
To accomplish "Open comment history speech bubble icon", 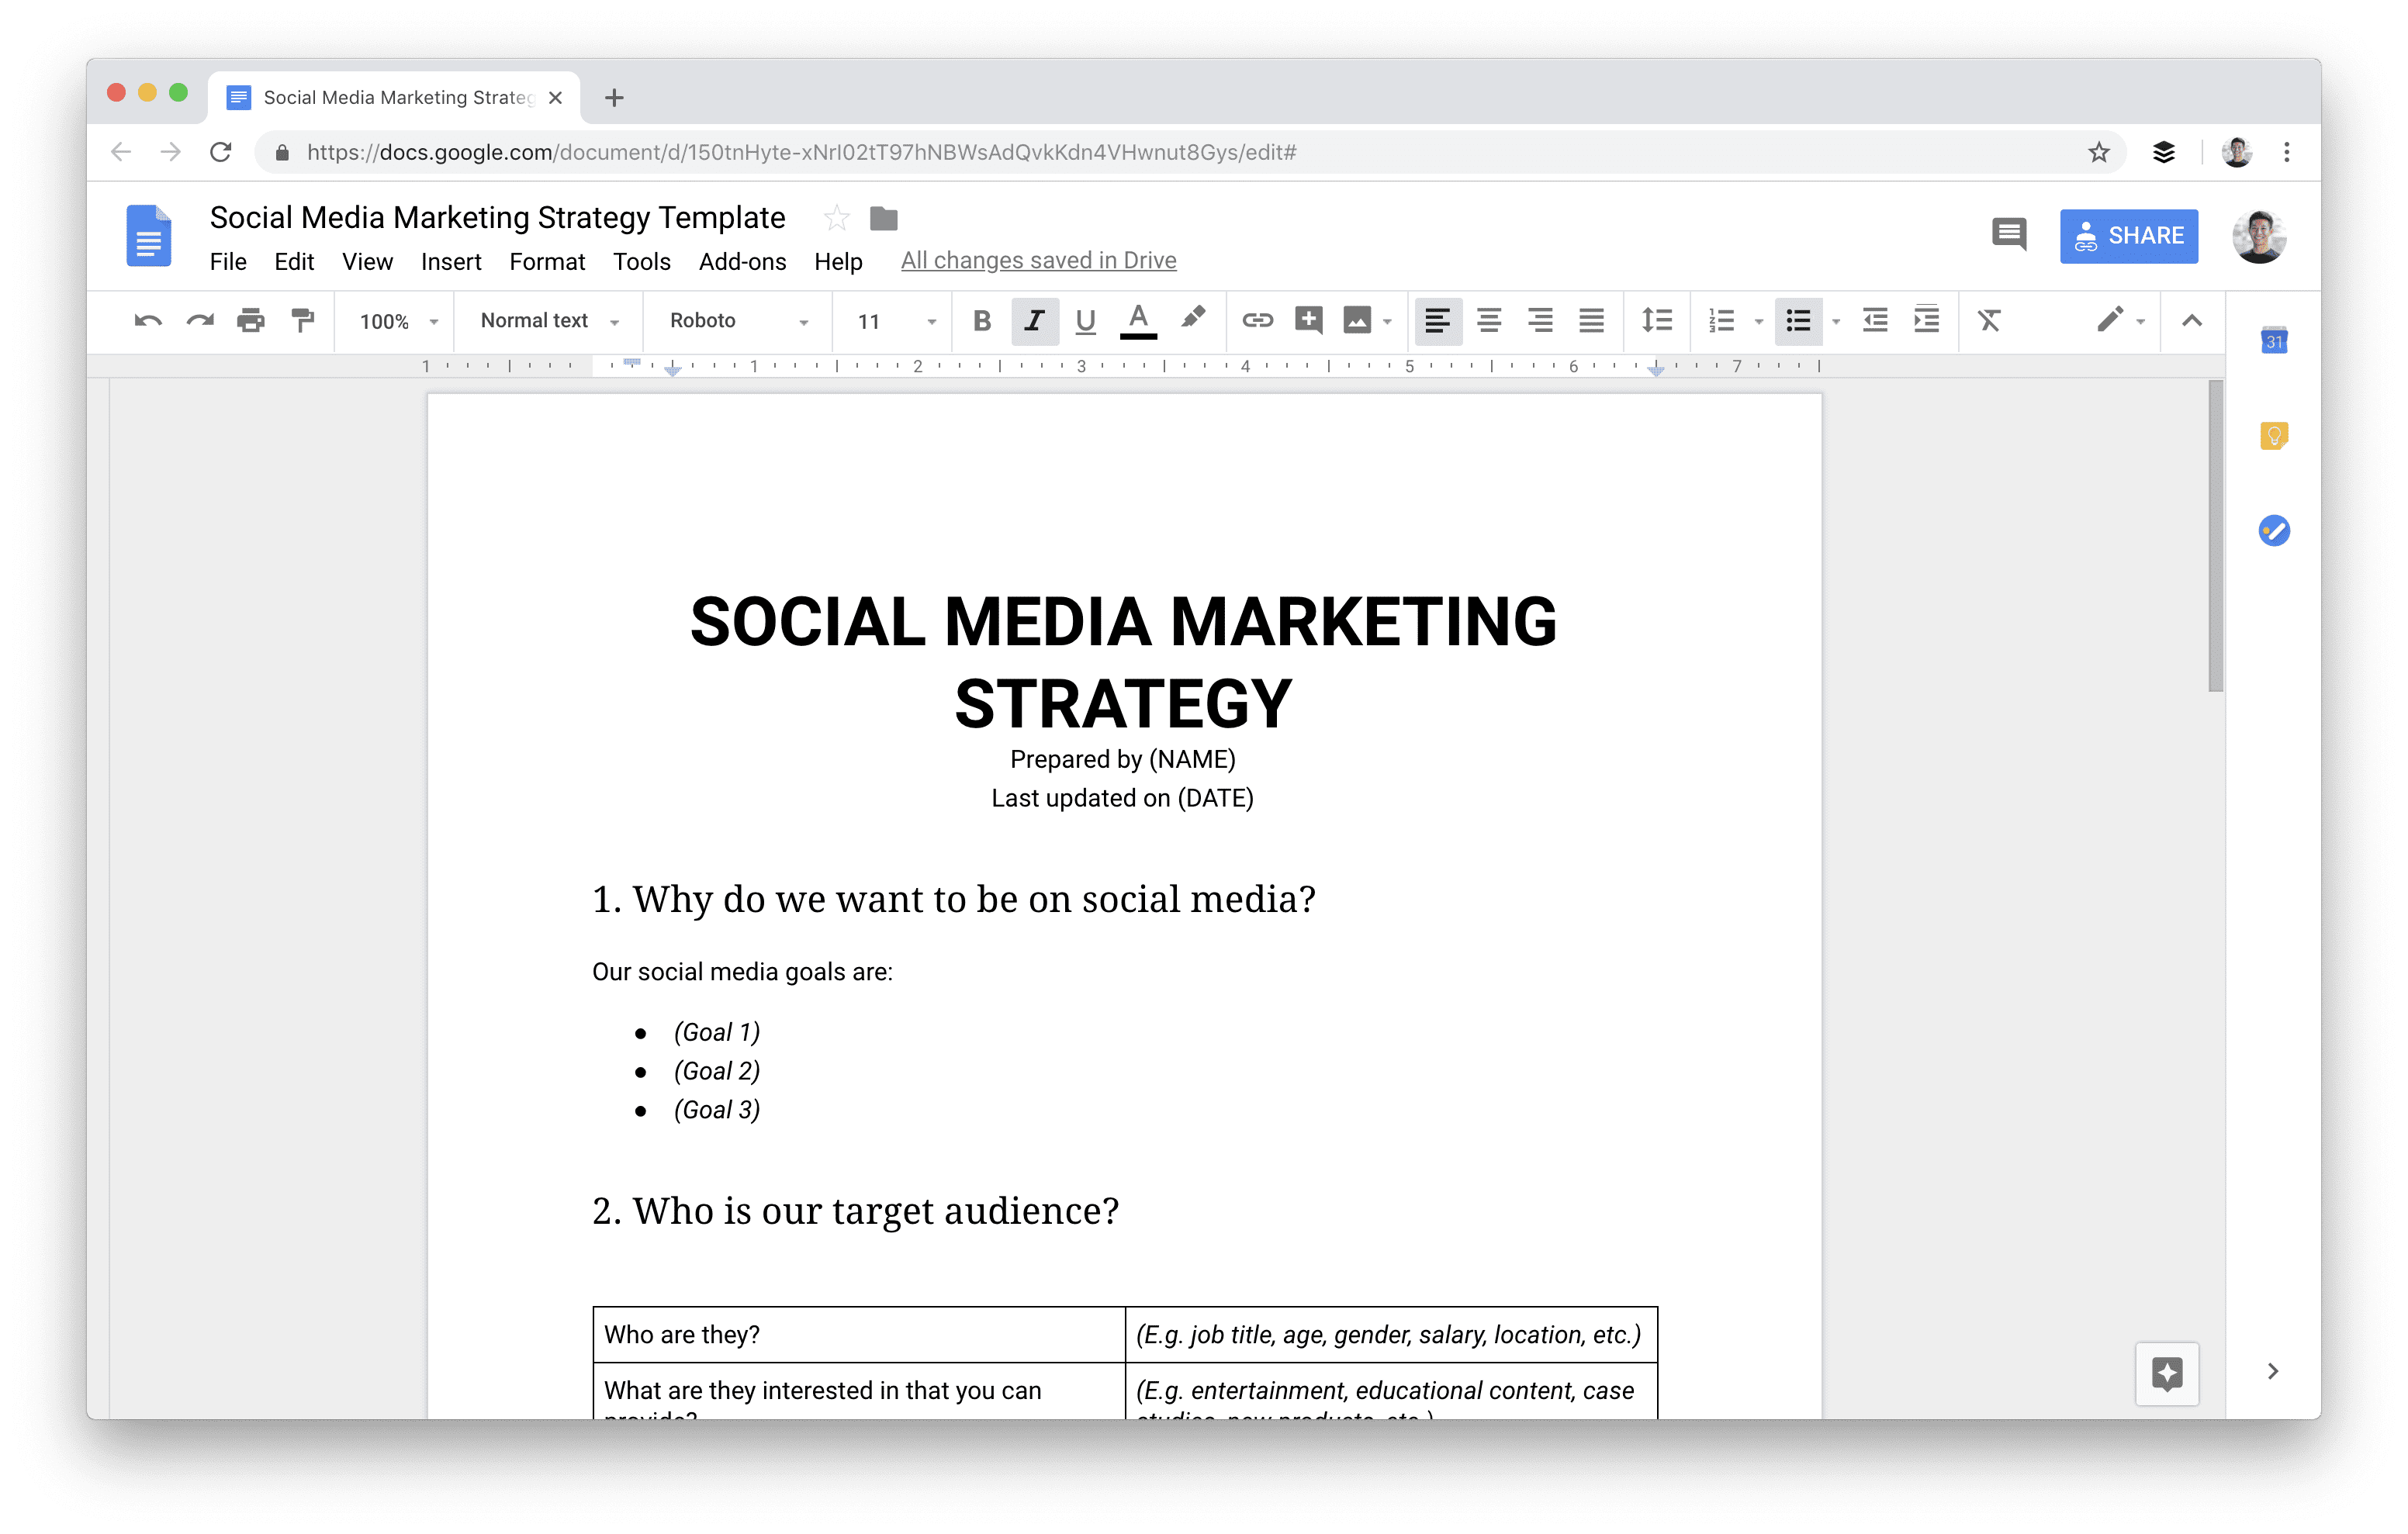I will point(2009,235).
